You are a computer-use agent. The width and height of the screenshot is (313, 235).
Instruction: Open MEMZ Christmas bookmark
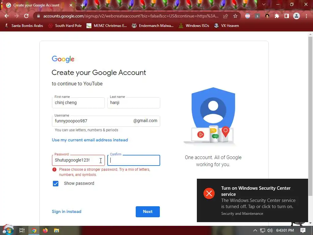pos(107,26)
